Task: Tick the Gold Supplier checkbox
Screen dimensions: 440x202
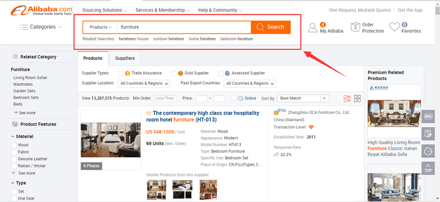Action: 174,73
